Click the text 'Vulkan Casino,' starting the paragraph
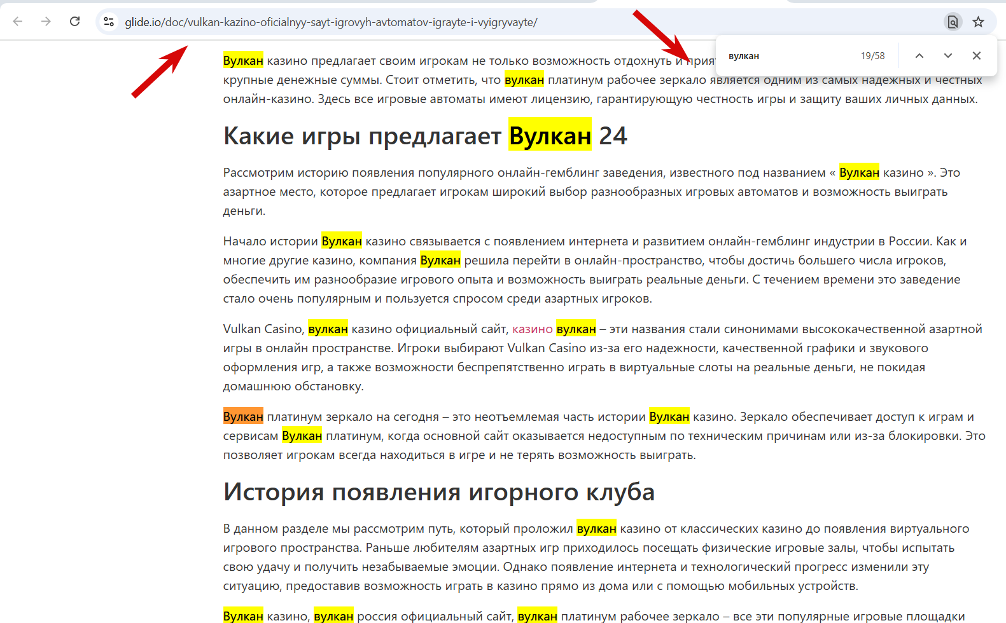Image resolution: width=1006 pixels, height=623 pixels. [x=264, y=329]
